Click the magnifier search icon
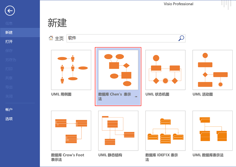Image resolution: width=236 pixels, height=167 pixels. (x=181, y=38)
